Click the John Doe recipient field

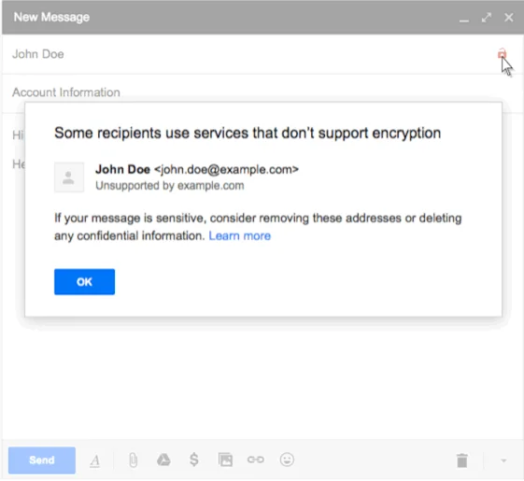(248, 54)
